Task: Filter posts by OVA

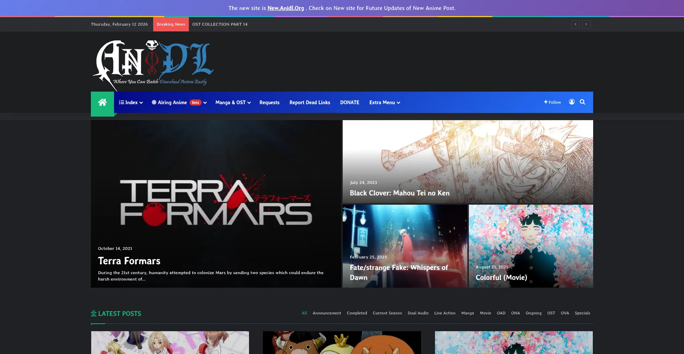Action: (565, 313)
